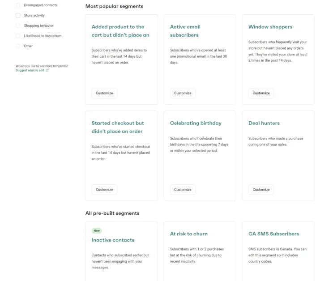Open the external link icon beside Suggest what to add
The width and height of the screenshot is (333, 281).
47,70
